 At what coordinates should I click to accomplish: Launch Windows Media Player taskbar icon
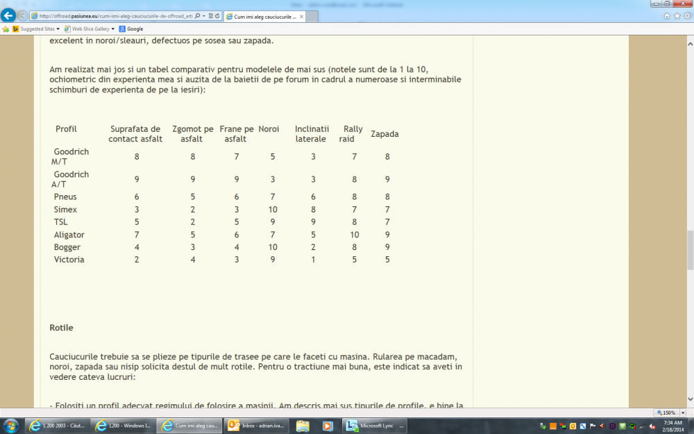pyautogui.click(x=328, y=426)
